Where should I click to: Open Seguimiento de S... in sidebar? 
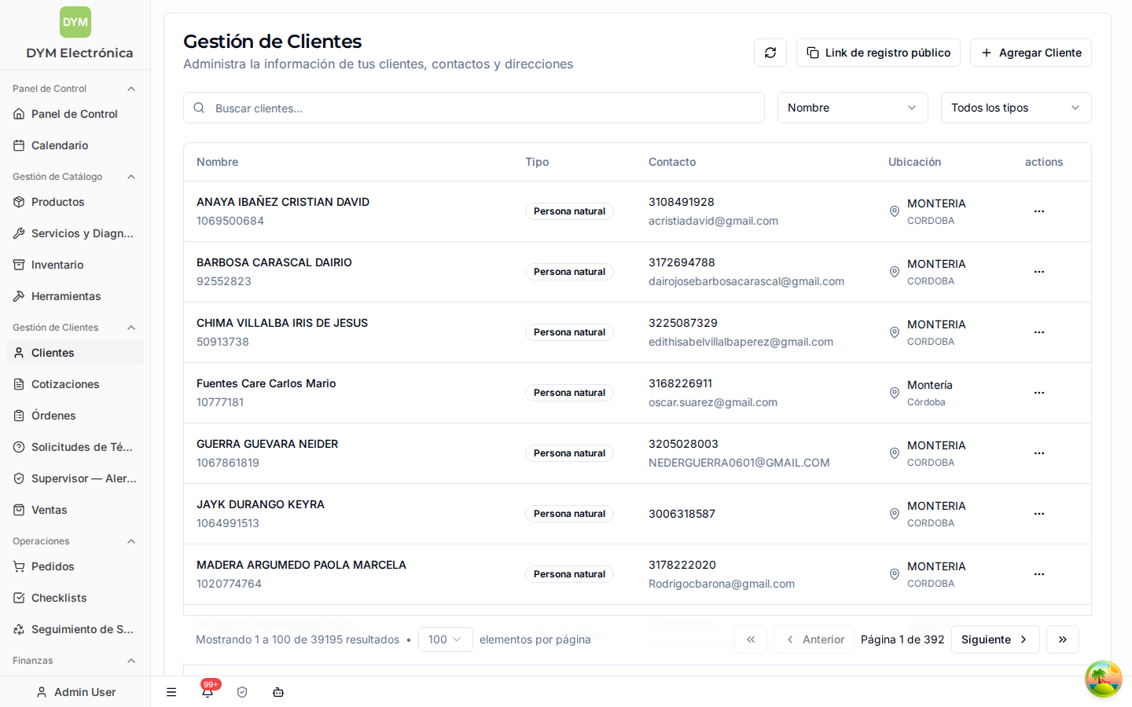[x=75, y=629]
